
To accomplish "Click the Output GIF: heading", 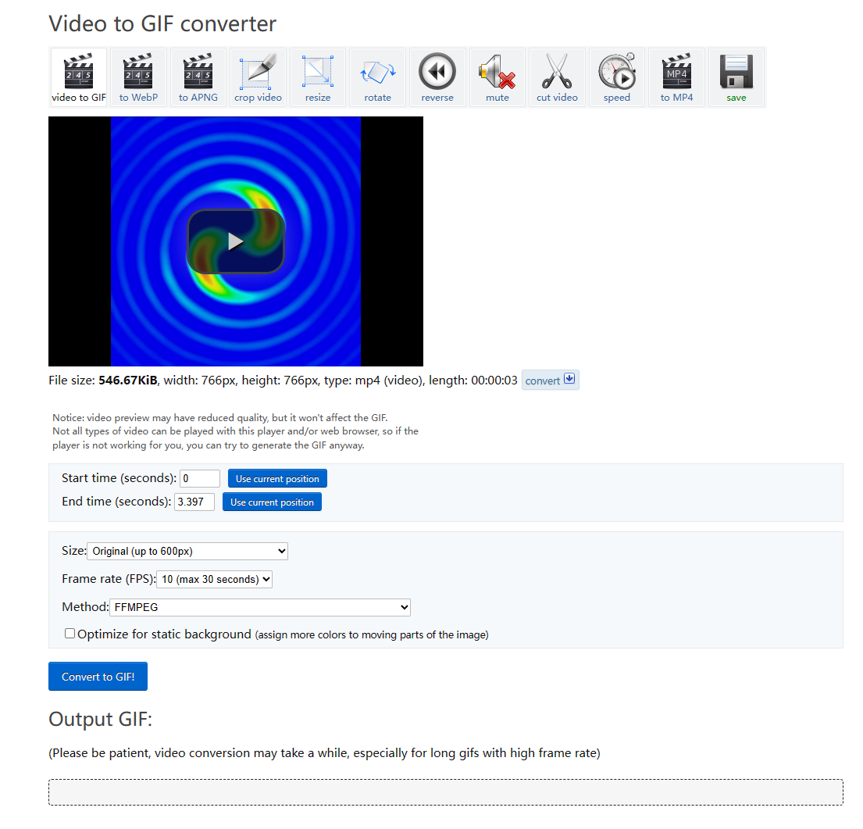I will [x=100, y=720].
